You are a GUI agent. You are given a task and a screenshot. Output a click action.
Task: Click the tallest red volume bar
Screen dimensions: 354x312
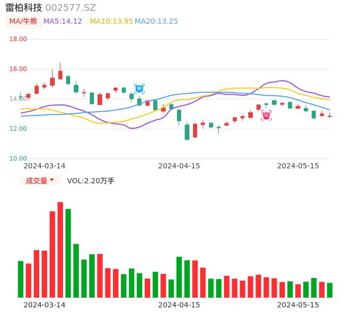coord(60,250)
